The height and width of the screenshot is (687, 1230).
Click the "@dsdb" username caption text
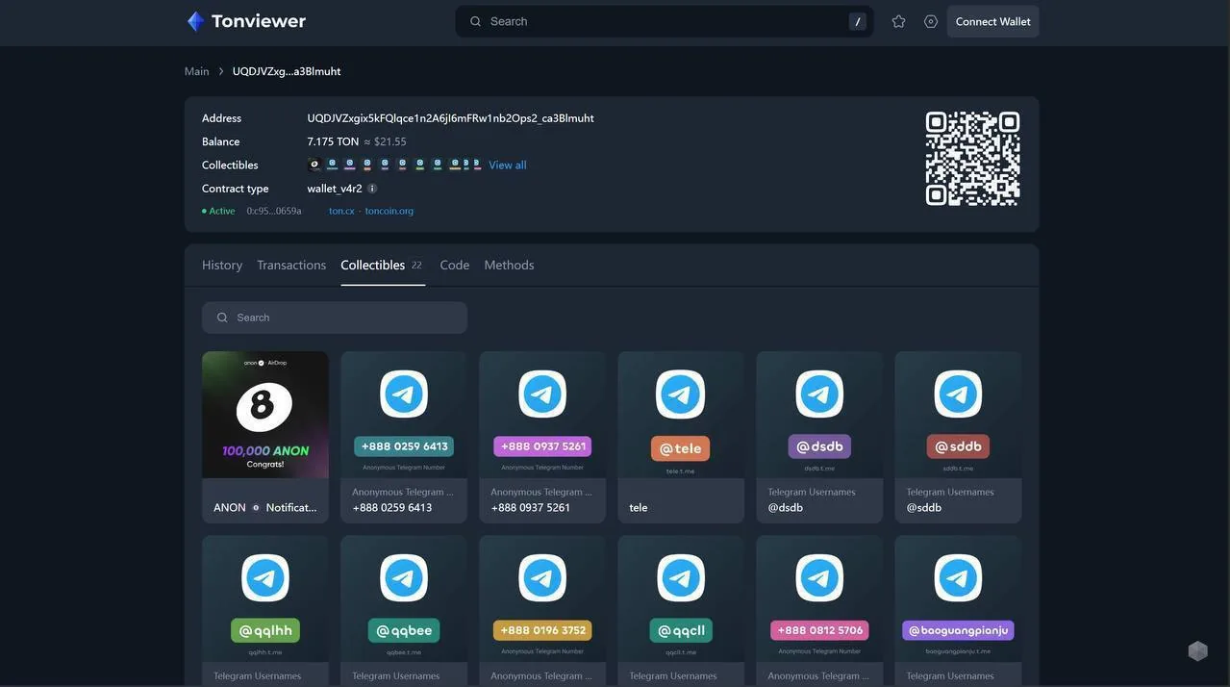click(x=786, y=507)
